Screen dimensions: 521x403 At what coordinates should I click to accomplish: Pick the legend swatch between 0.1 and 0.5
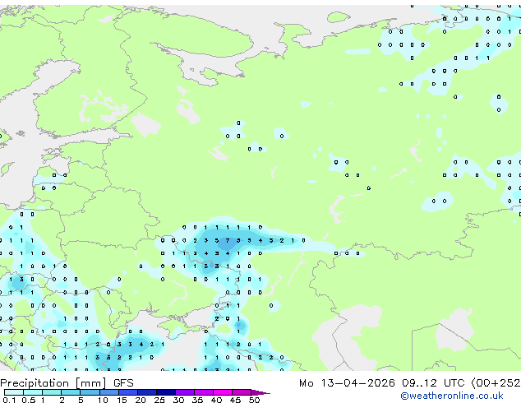tap(14, 392)
